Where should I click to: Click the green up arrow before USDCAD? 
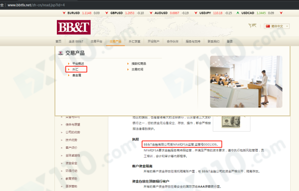(238, 13)
